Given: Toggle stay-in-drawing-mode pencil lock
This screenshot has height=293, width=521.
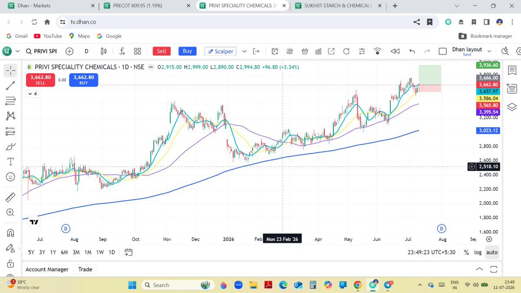Looking at the screenshot, I should click(x=10, y=248).
